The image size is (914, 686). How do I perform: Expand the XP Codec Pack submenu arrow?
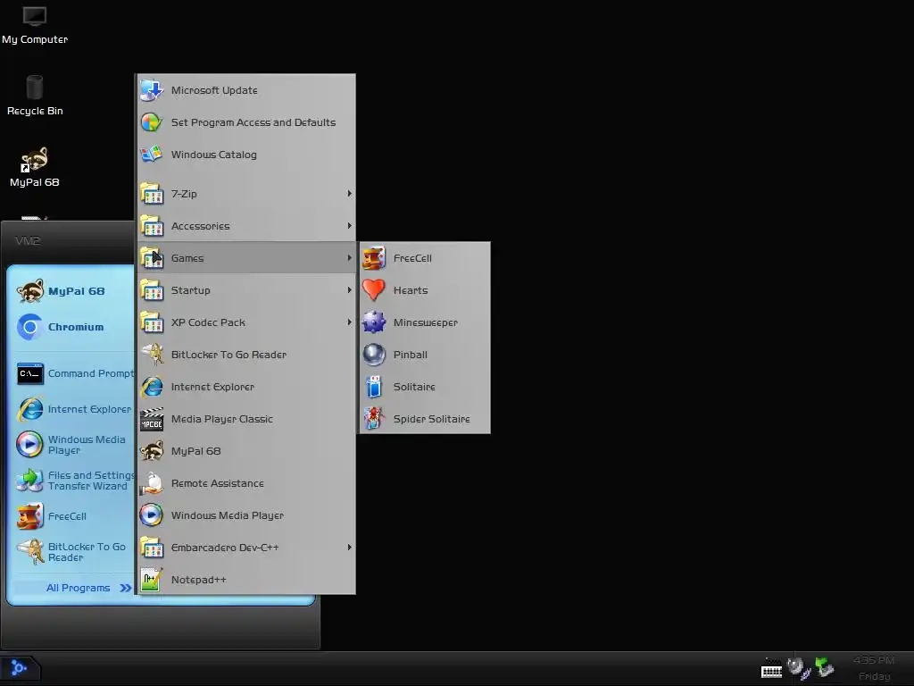[349, 322]
